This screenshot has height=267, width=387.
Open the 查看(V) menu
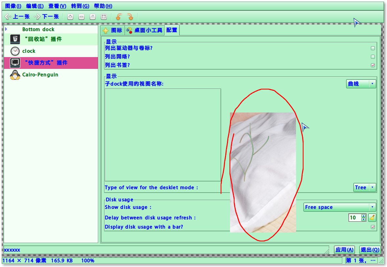tap(57, 6)
